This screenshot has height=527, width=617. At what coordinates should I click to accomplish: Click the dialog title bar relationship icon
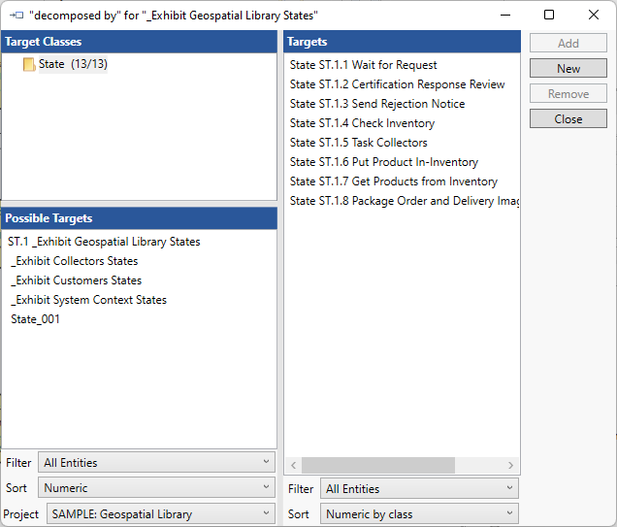click(16, 16)
